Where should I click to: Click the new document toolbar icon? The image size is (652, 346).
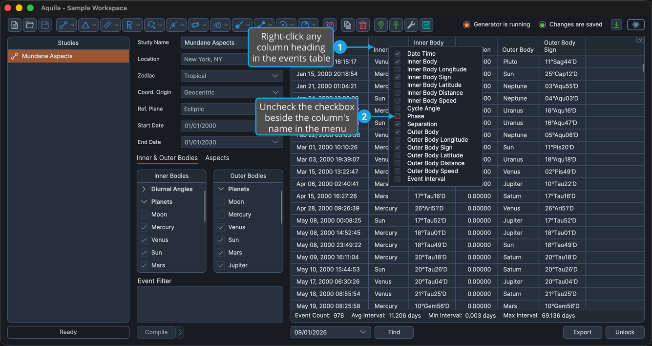pyautogui.click(x=15, y=25)
